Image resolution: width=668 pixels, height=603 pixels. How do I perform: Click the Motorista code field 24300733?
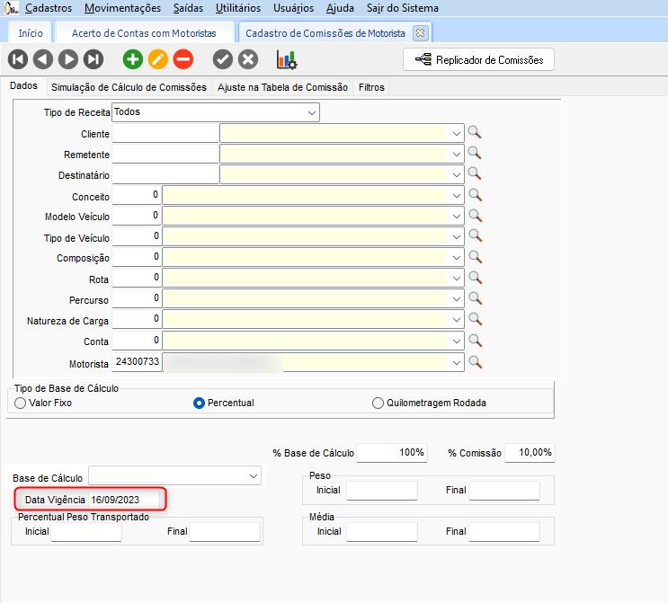pos(137,362)
